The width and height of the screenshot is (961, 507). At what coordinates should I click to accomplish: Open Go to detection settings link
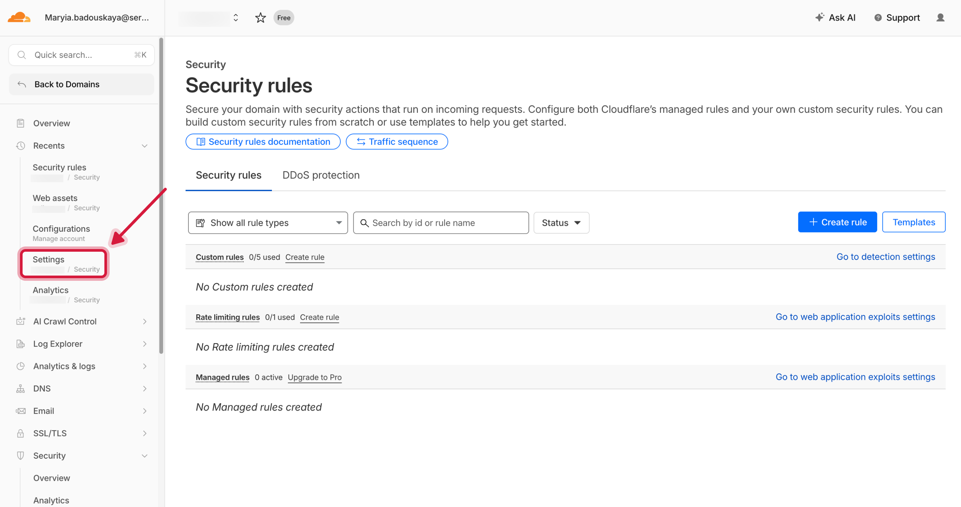[x=885, y=257]
